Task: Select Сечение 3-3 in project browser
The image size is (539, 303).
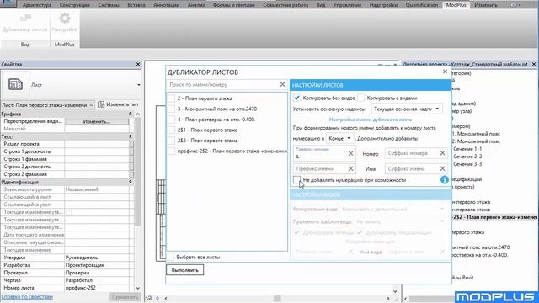Action: (467, 164)
